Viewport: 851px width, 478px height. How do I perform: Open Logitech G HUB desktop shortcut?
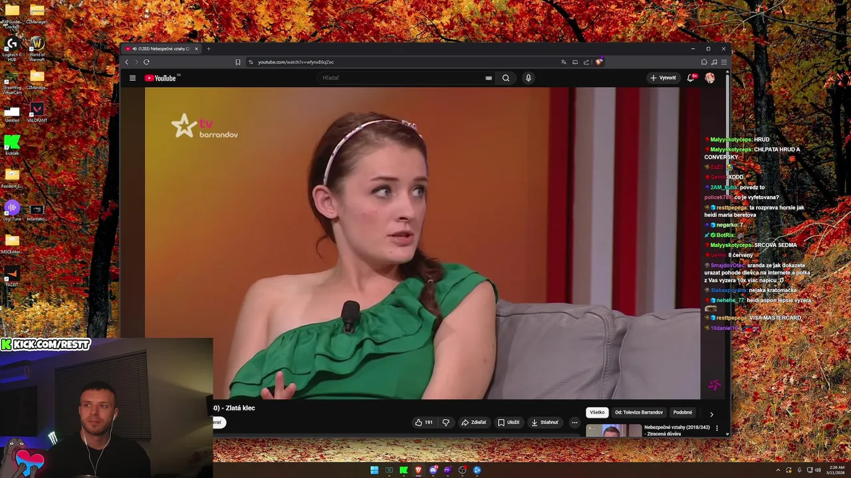(12, 48)
